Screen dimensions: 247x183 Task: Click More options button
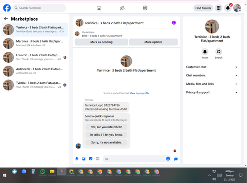pyautogui.click(x=153, y=42)
